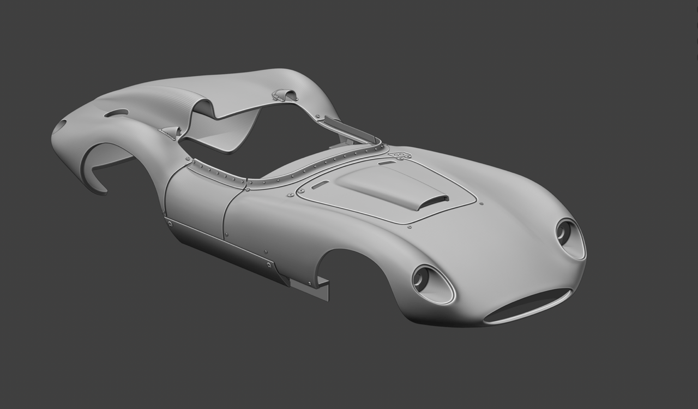Click the riveted cockpit edge trim
Image resolution: width=698 pixels, height=409 pixels.
point(305,166)
